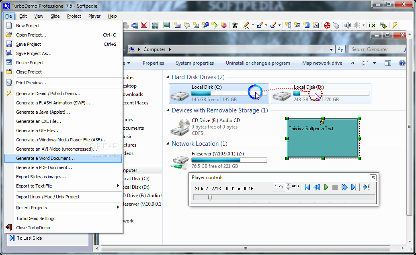
Task: Click Close TurboDemo menu item
Action: tap(63, 228)
